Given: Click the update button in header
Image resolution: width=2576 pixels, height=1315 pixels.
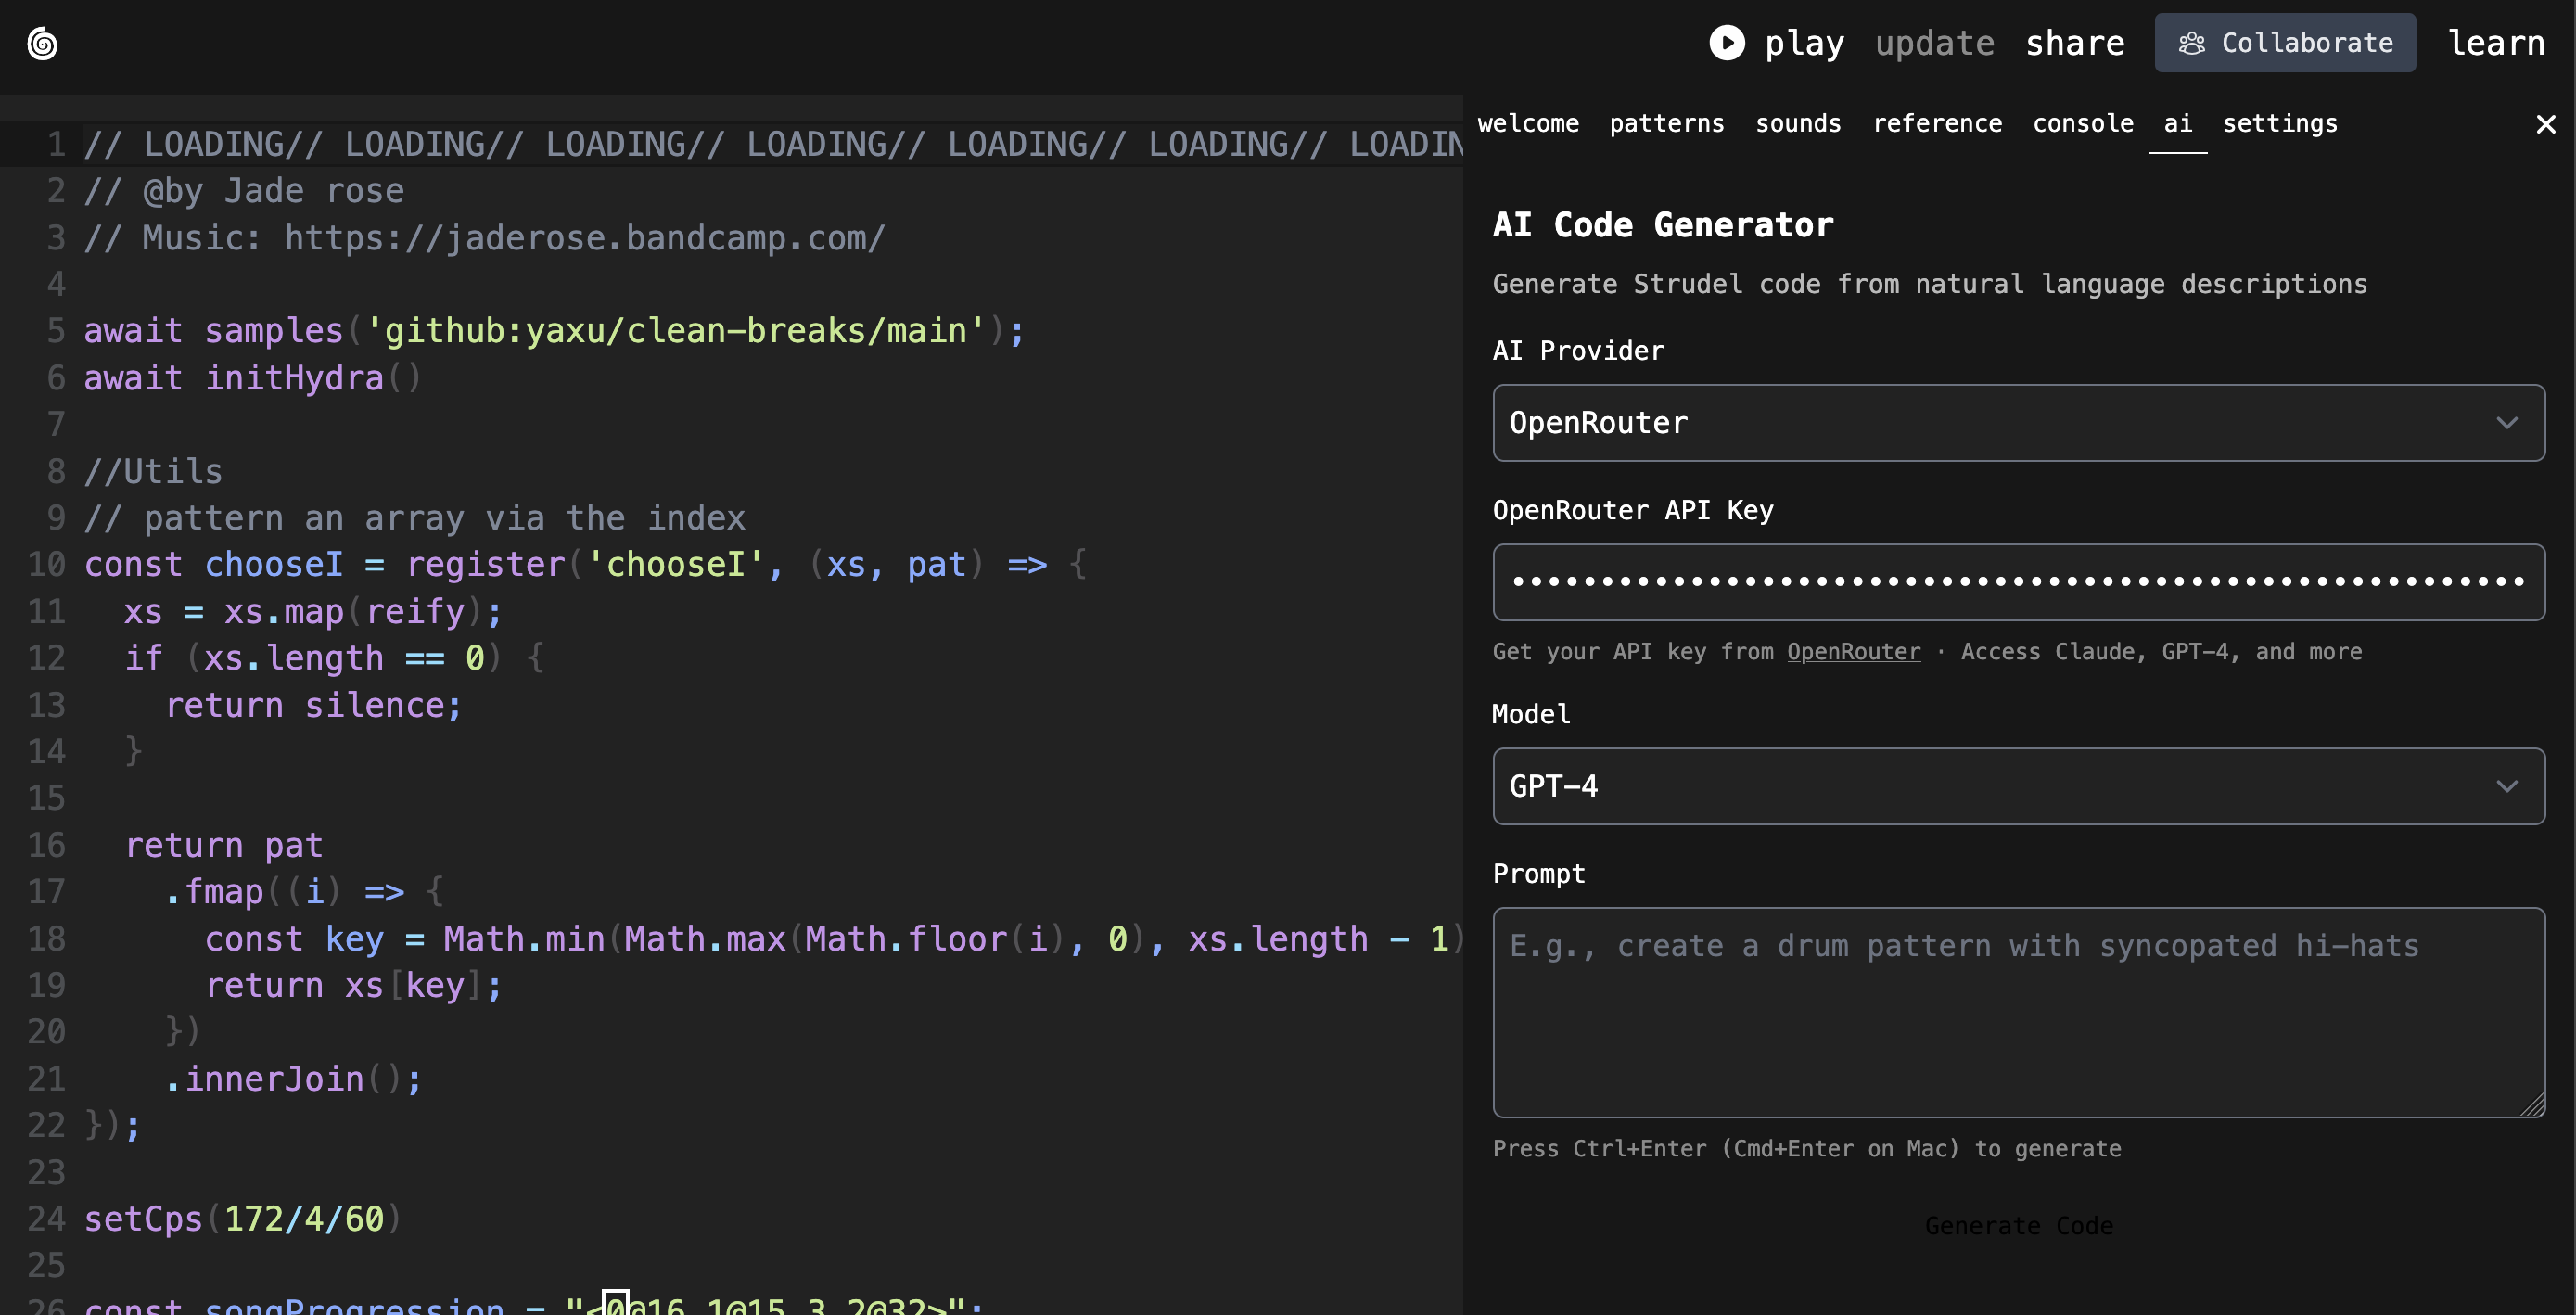Looking at the screenshot, I should pyautogui.click(x=1934, y=43).
